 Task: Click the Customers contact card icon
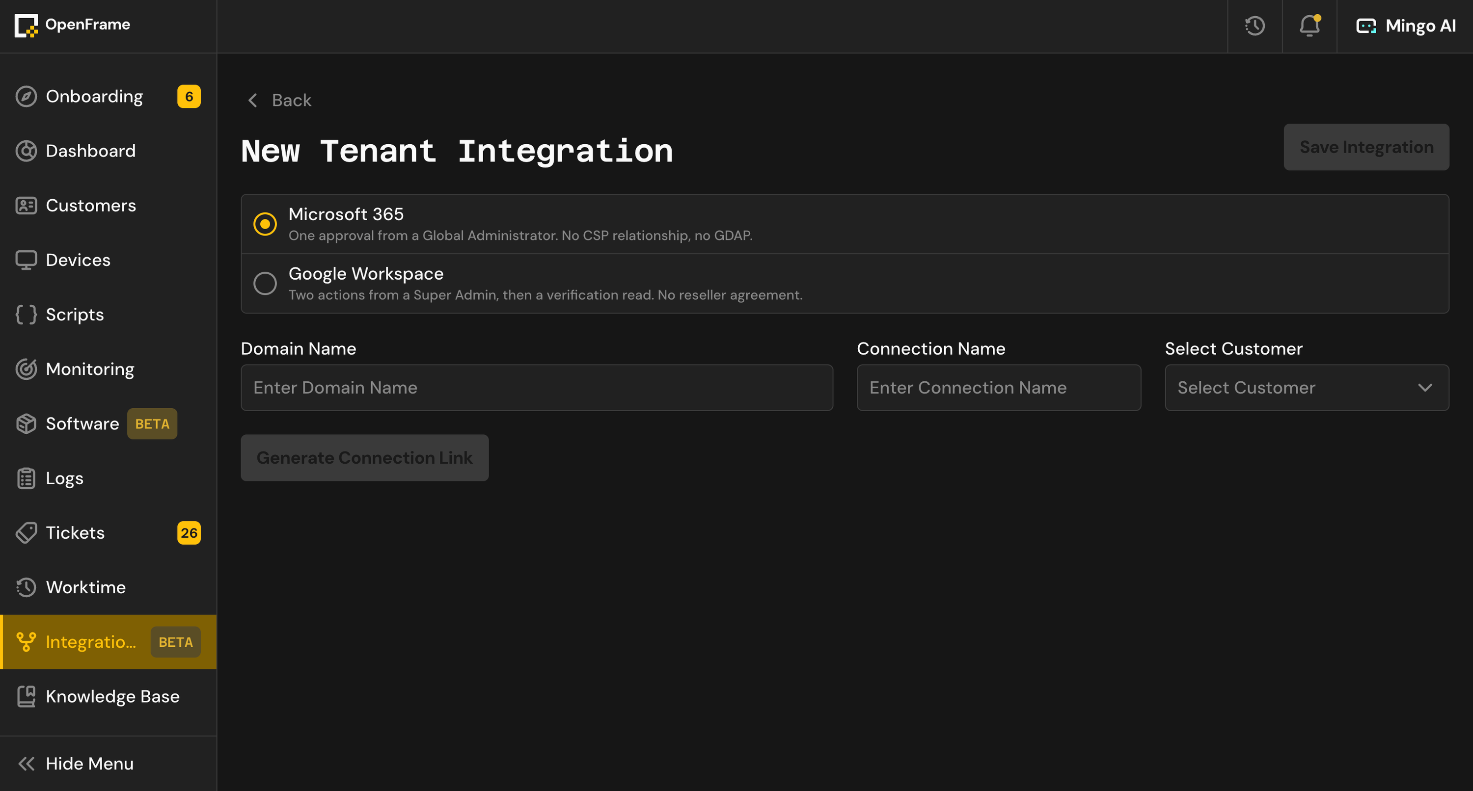27,205
